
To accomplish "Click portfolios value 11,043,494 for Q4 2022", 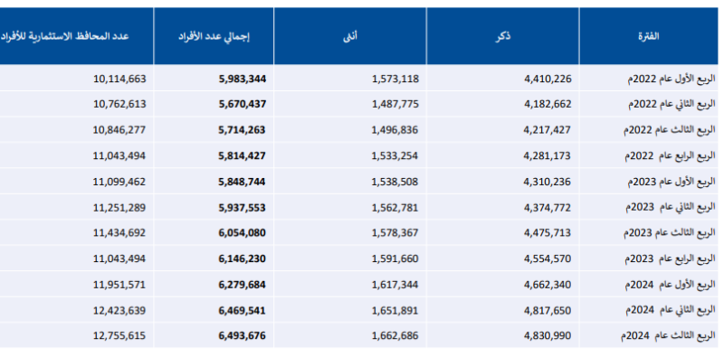I will pos(119,155).
